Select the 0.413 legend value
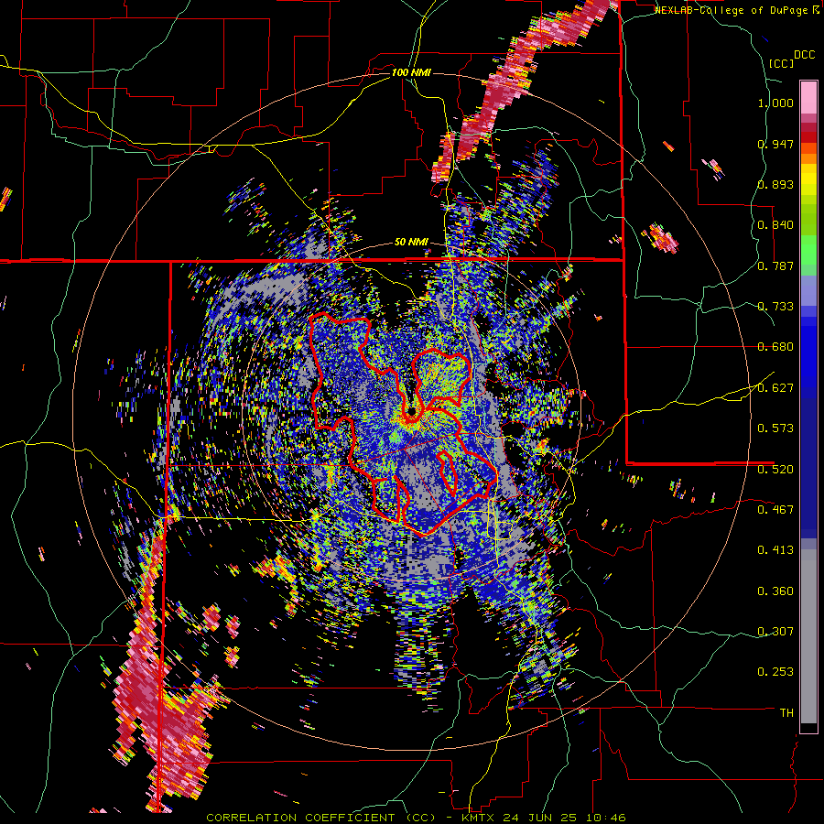Viewport: 824px width, 824px height. click(x=775, y=550)
